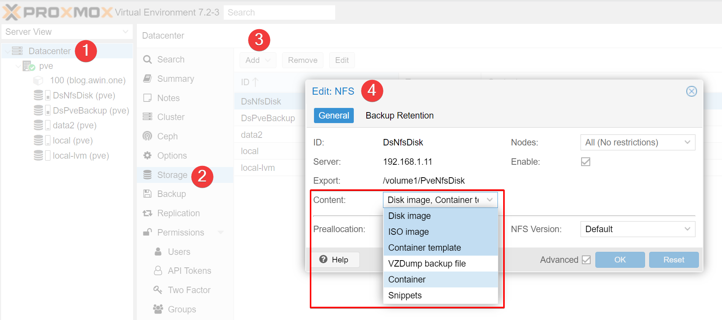Open the Nodes dropdown
This screenshot has height=320, width=722.
pyautogui.click(x=637, y=142)
